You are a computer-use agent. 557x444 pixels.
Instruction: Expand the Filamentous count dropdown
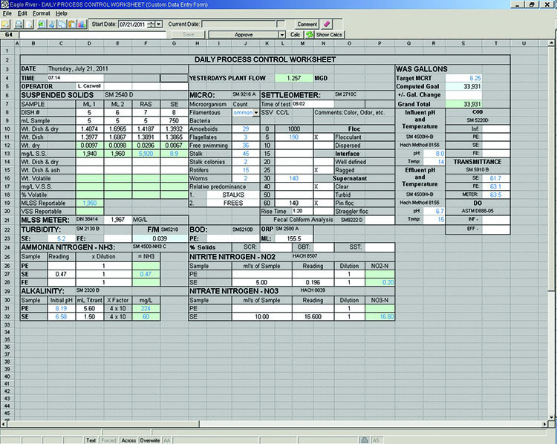point(257,113)
